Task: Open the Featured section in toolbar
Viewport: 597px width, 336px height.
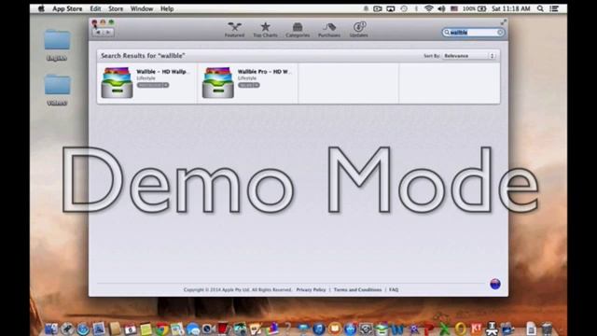Action: click(234, 30)
